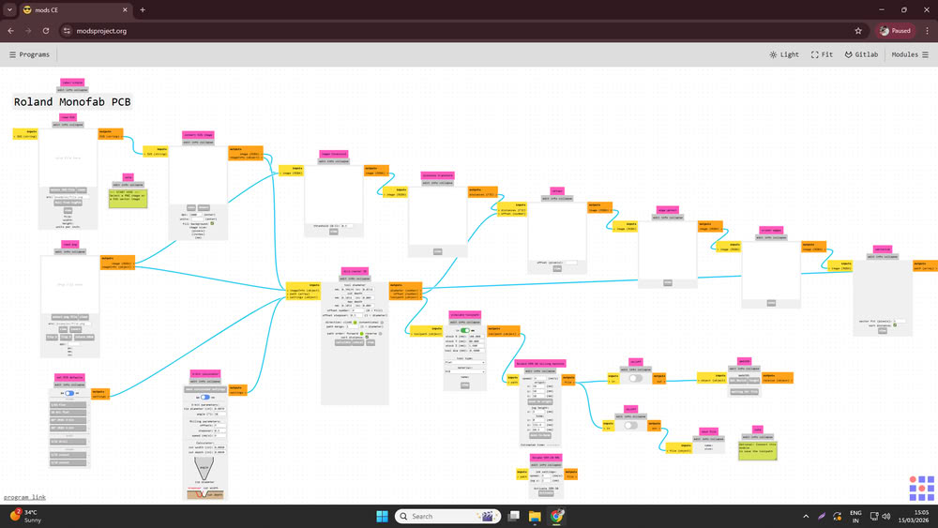This screenshot has width=938, height=528.
Task: Open the Programs hamburger menu
Action: [29, 54]
